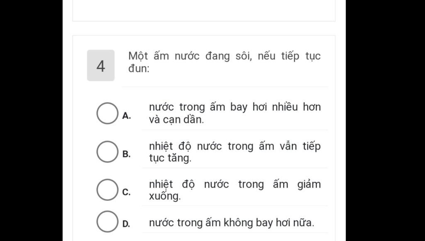Select the radio button for answer B
This screenshot has width=425, height=241.
(107, 152)
